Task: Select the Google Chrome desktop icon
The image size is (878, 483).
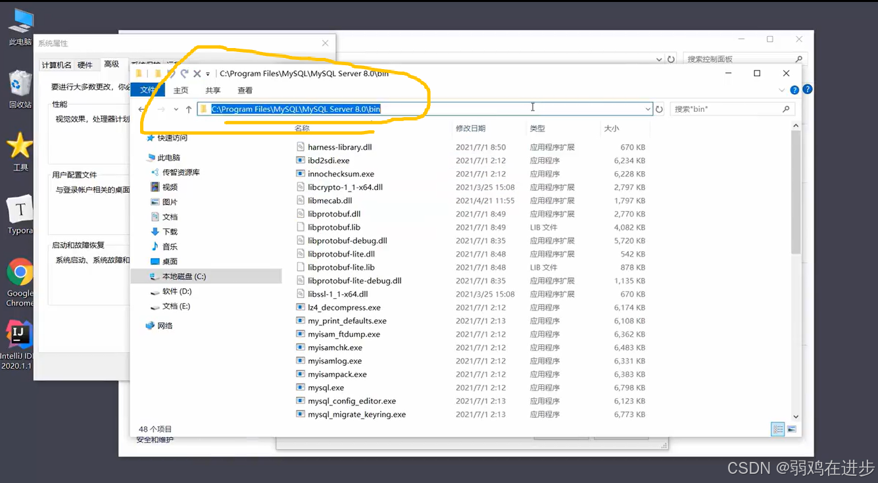Action: (x=20, y=283)
